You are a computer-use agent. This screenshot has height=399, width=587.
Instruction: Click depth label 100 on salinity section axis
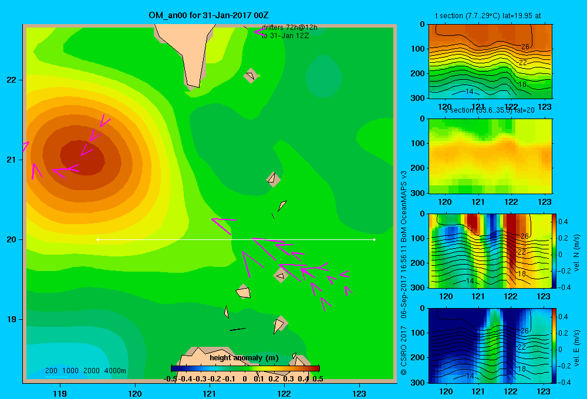417,143
